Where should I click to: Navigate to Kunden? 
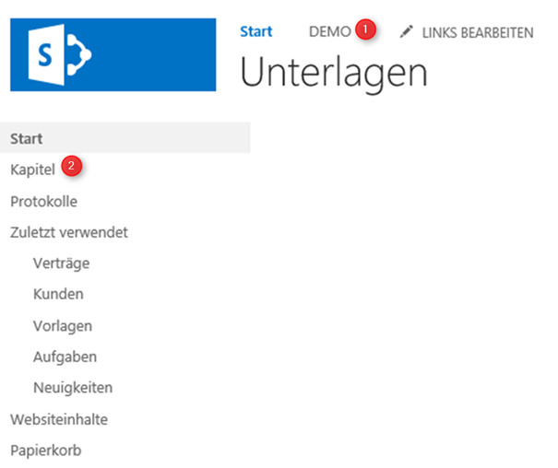58,295
